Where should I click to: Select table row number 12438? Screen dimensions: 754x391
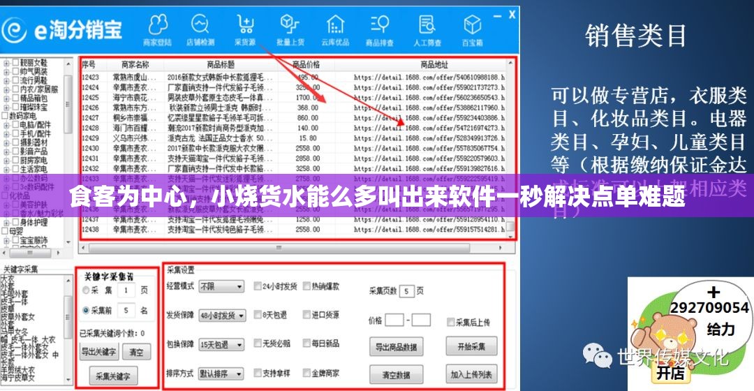tap(293, 230)
